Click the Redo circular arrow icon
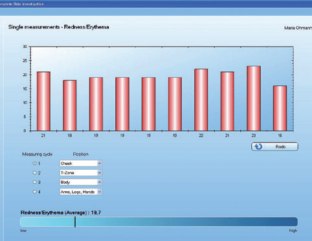The height and width of the screenshot is (241, 312). click(x=258, y=146)
